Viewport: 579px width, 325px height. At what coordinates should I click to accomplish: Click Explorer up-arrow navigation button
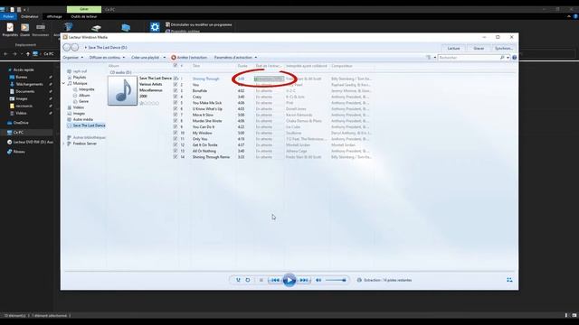click(x=28, y=54)
